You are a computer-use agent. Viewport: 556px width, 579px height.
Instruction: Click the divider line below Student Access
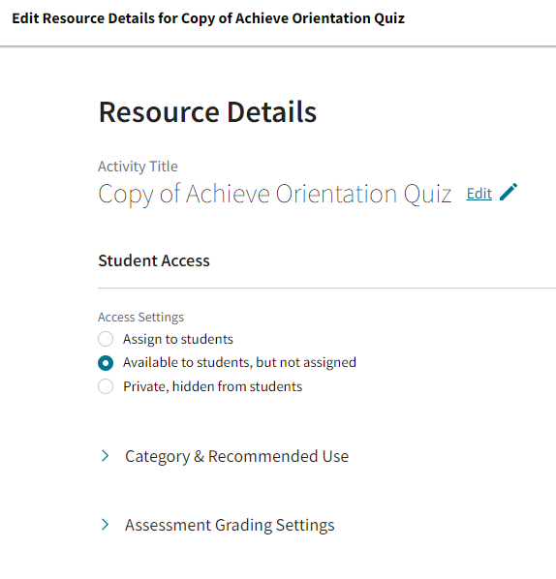(x=327, y=288)
